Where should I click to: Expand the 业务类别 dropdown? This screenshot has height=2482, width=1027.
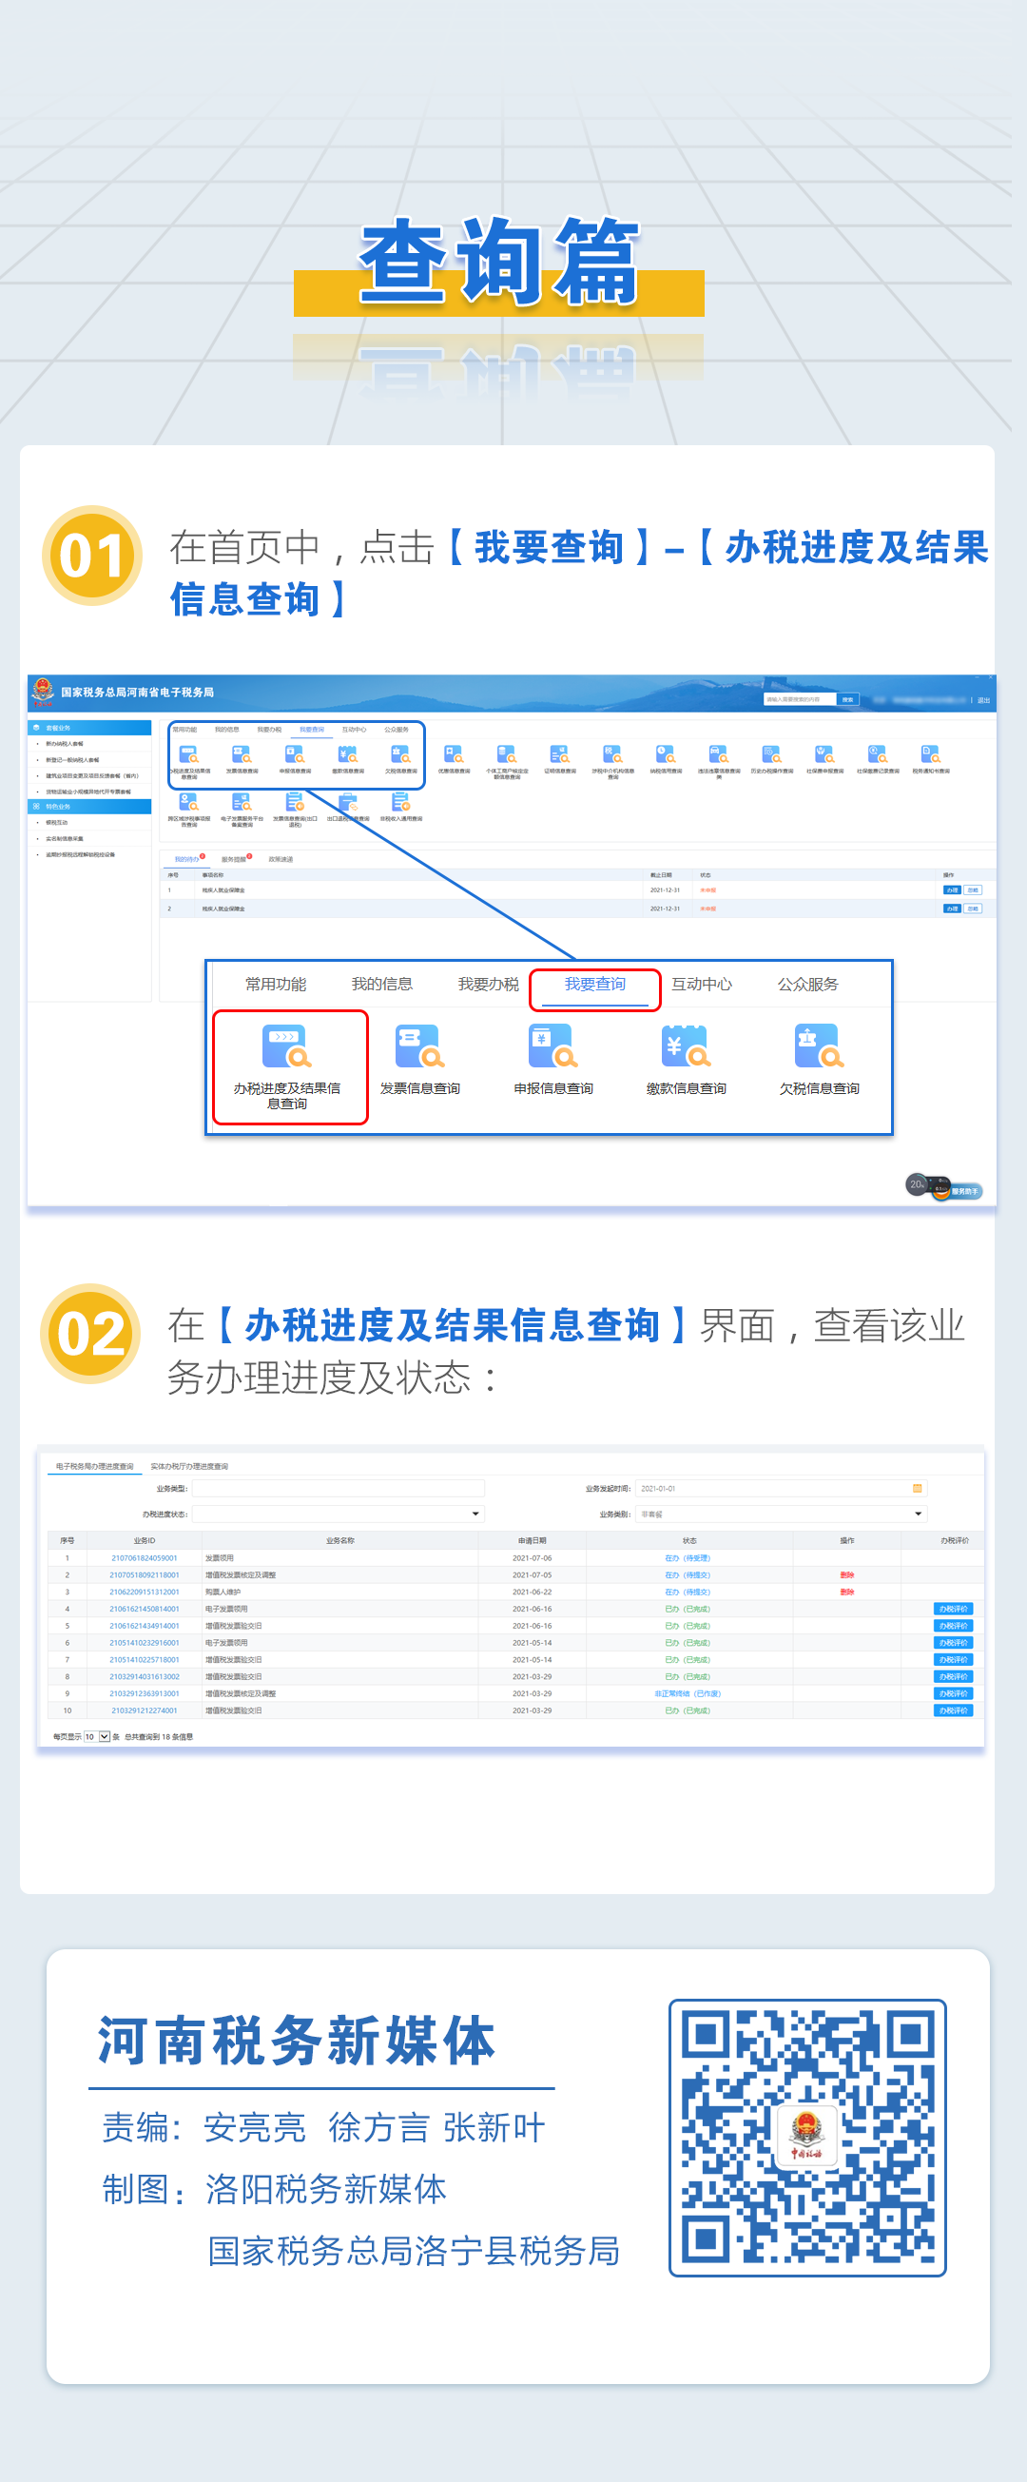tap(918, 1515)
